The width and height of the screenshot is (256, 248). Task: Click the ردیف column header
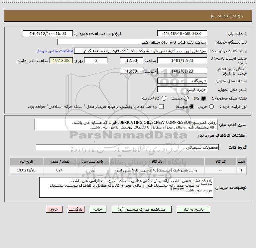tap(241, 161)
